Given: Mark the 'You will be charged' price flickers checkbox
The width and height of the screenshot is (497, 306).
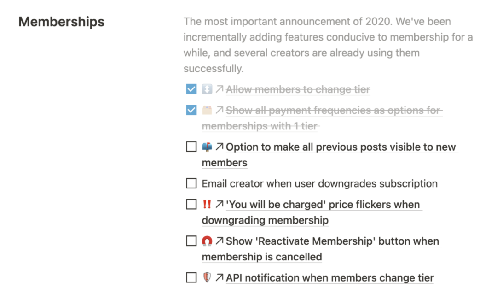Looking at the screenshot, I should point(191,204).
